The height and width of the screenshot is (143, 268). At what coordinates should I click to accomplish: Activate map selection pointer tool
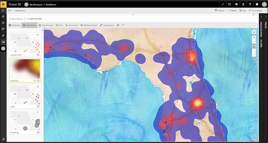coord(254,47)
